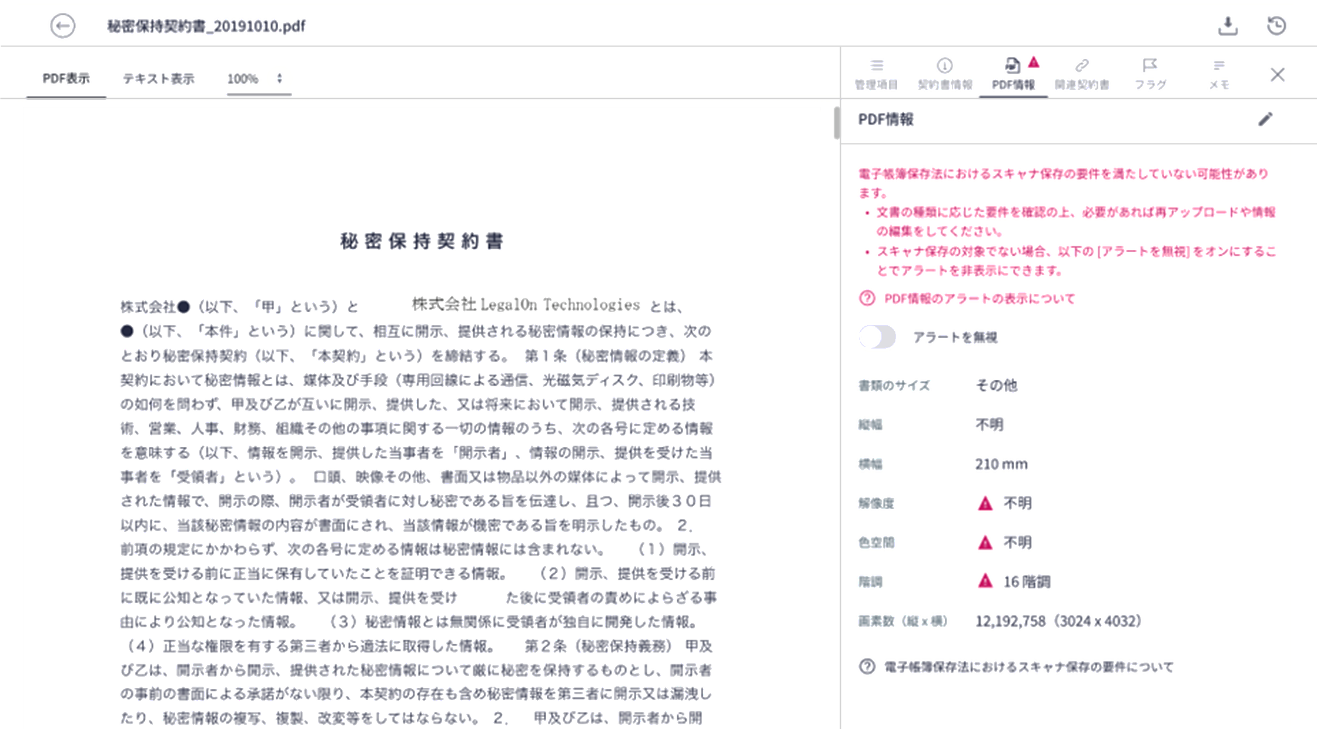Viewport: 1317px width, 729px height.
Task: Close the right side panel
Action: [x=1277, y=75]
